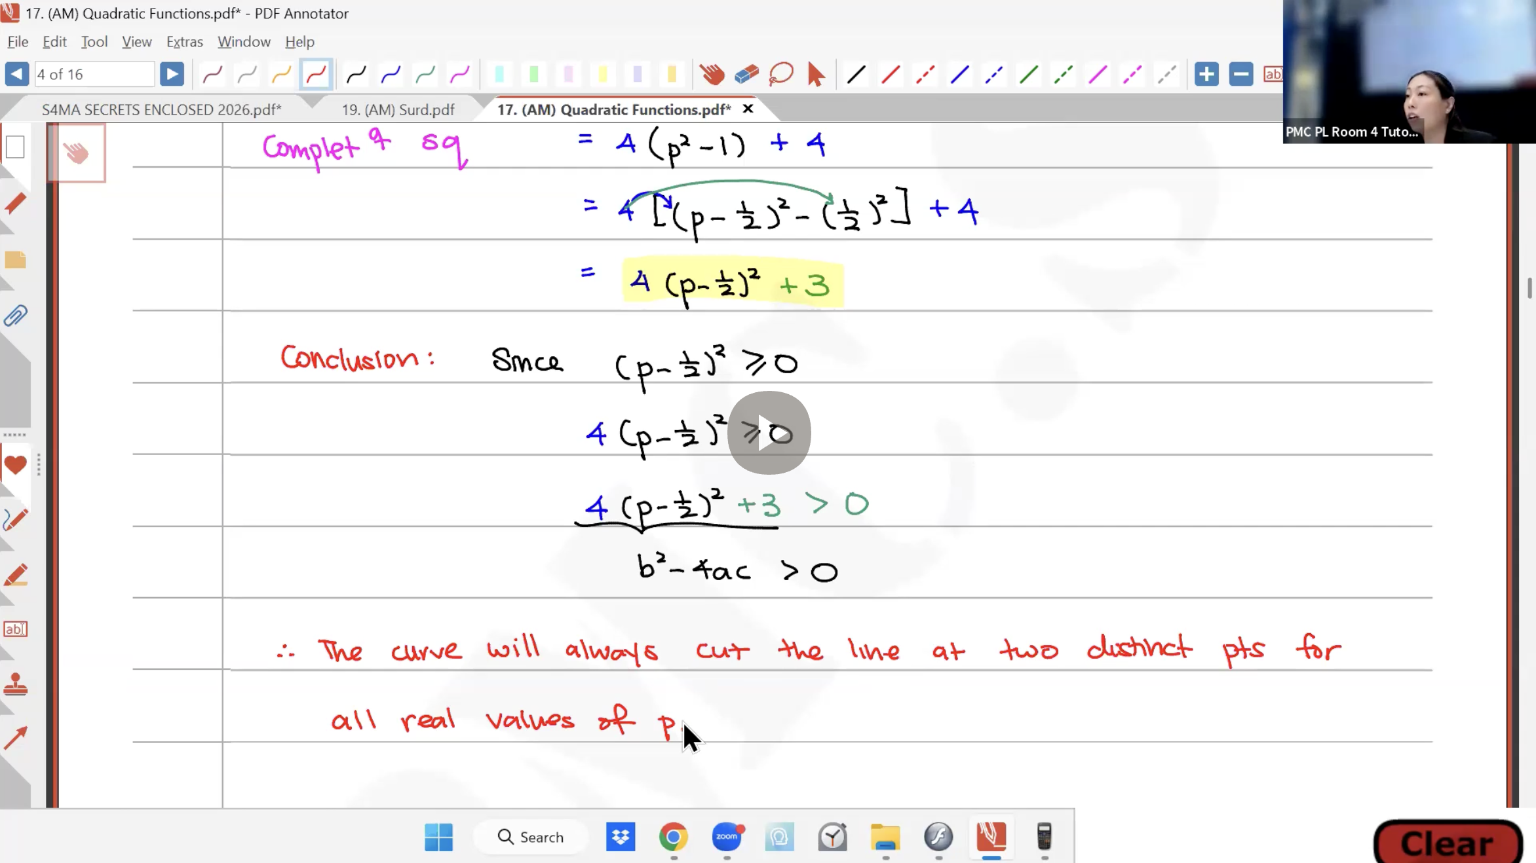This screenshot has width=1536, height=863.
Task: Select the black pen preset
Action: [356, 75]
